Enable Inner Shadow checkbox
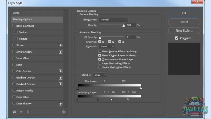The image size is (211, 119). 14,52
